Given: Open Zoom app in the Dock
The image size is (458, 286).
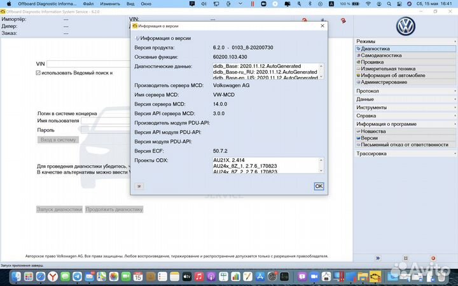Looking at the screenshot, I should point(314,276).
